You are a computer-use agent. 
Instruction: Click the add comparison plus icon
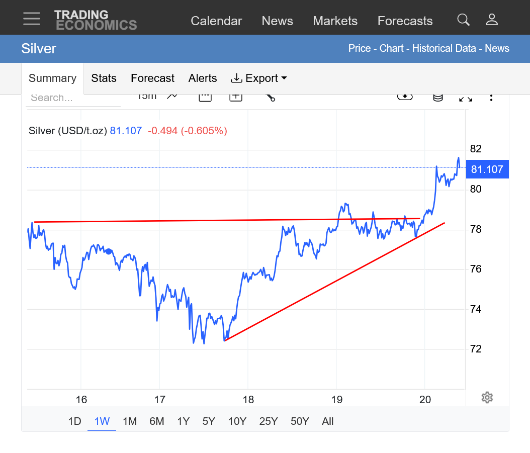pyautogui.click(x=236, y=97)
